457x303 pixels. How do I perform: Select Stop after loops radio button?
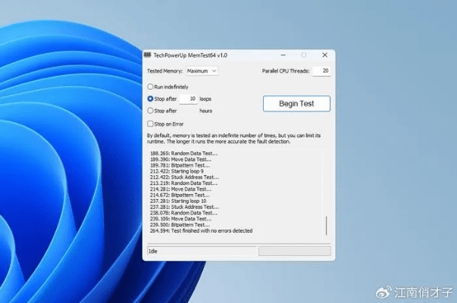click(x=150, y=99)
